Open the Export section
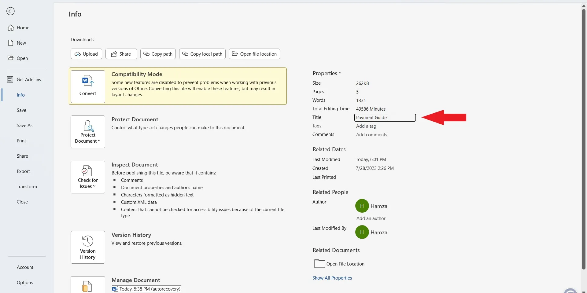The height and width of the screenshot is (293, 587). pyautogui.click(x=24, y=171)
